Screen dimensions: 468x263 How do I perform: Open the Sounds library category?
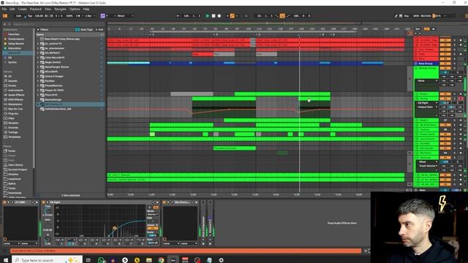(12, 81)
